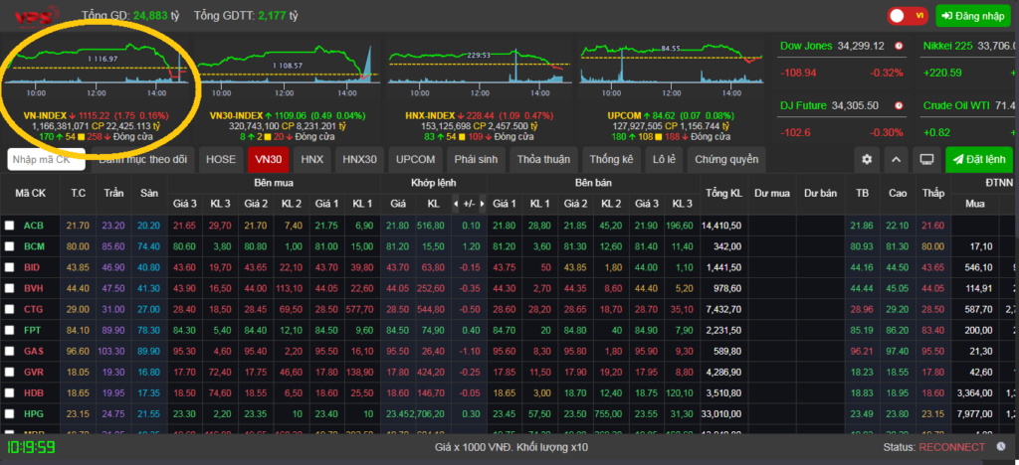Click the Cao column header
This screenshot has height=465, width=1019.
pos(899,194)
